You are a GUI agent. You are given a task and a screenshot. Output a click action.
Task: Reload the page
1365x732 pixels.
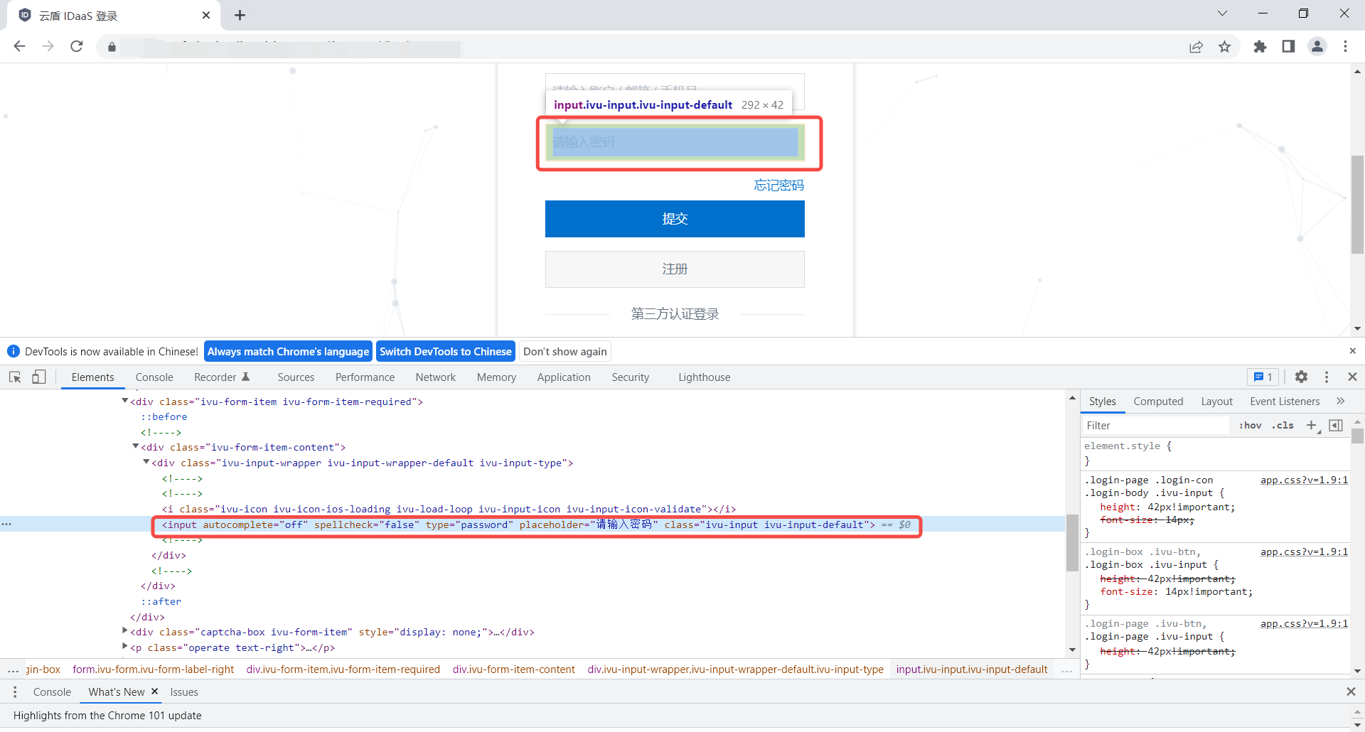pos(77,47)
